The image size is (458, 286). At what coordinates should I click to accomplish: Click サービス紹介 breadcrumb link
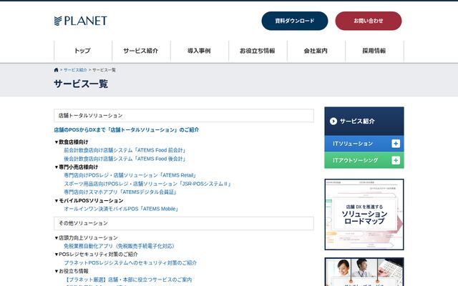click(x=75, y=70)
